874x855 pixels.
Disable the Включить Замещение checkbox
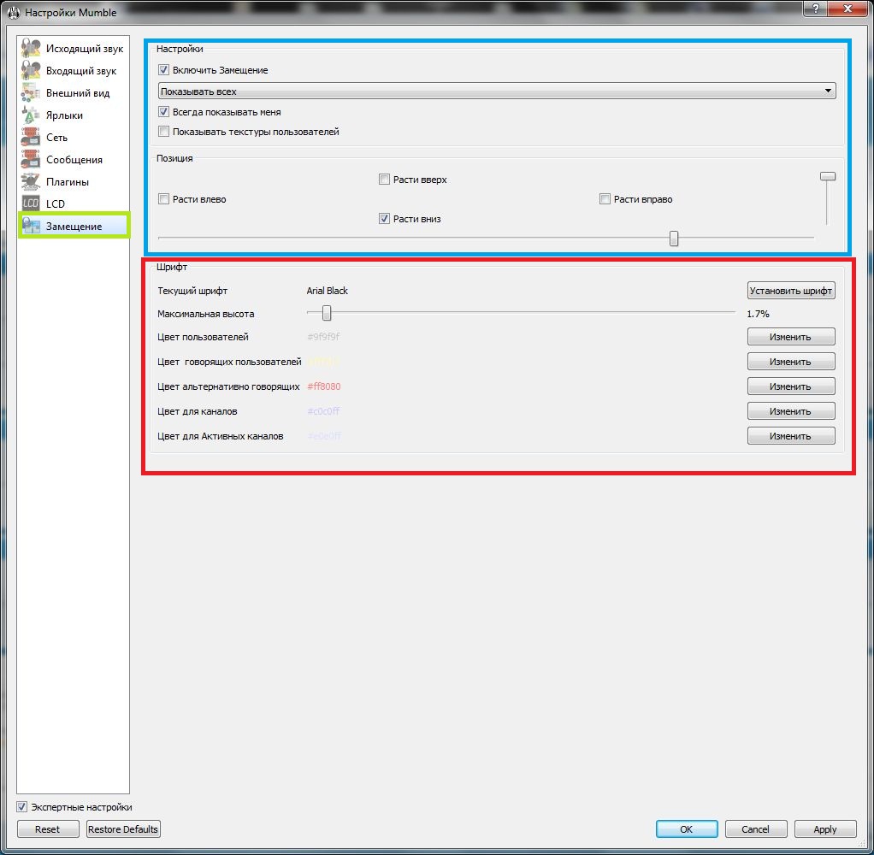pos(164,70)
